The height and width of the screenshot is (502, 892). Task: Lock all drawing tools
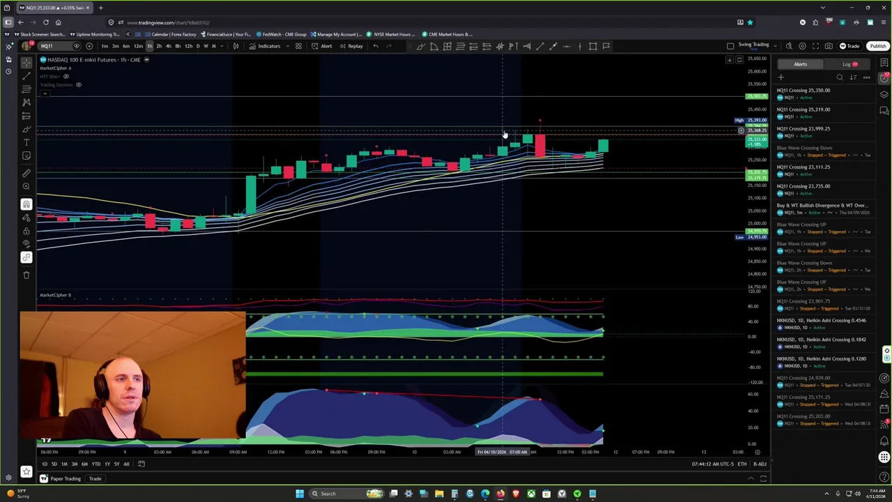point(26,231)
